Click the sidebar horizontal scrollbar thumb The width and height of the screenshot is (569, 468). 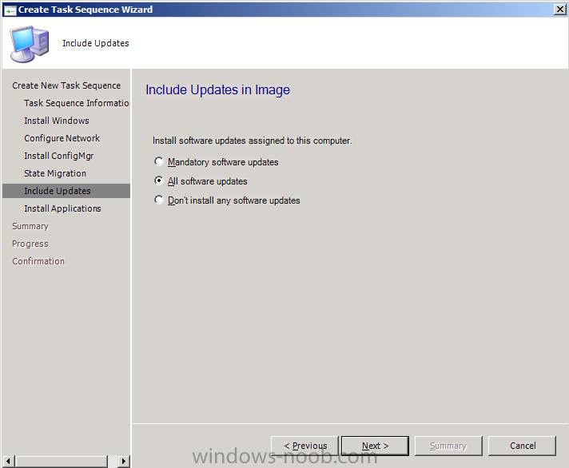(x=62, y=461)
